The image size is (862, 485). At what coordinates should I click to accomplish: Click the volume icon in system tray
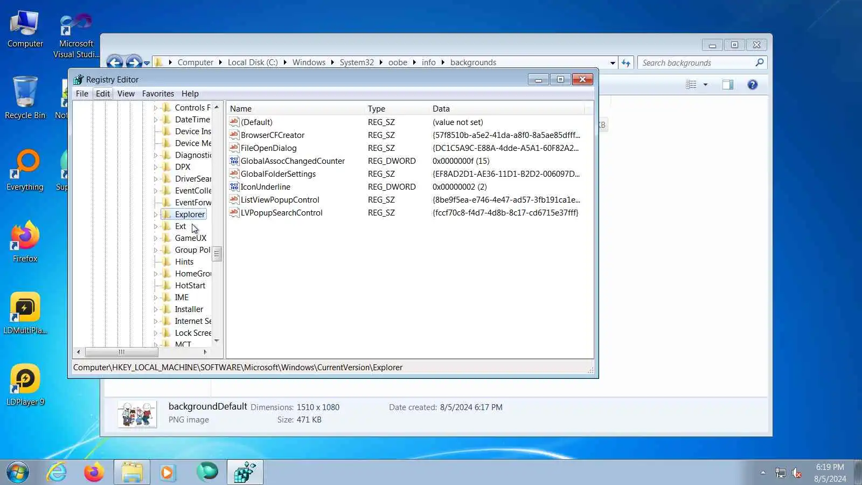click(x=796, y=473)
